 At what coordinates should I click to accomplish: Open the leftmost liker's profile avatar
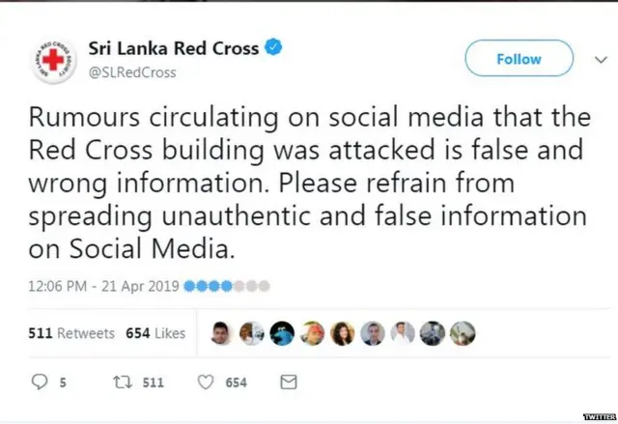click(x=221, y=333)
